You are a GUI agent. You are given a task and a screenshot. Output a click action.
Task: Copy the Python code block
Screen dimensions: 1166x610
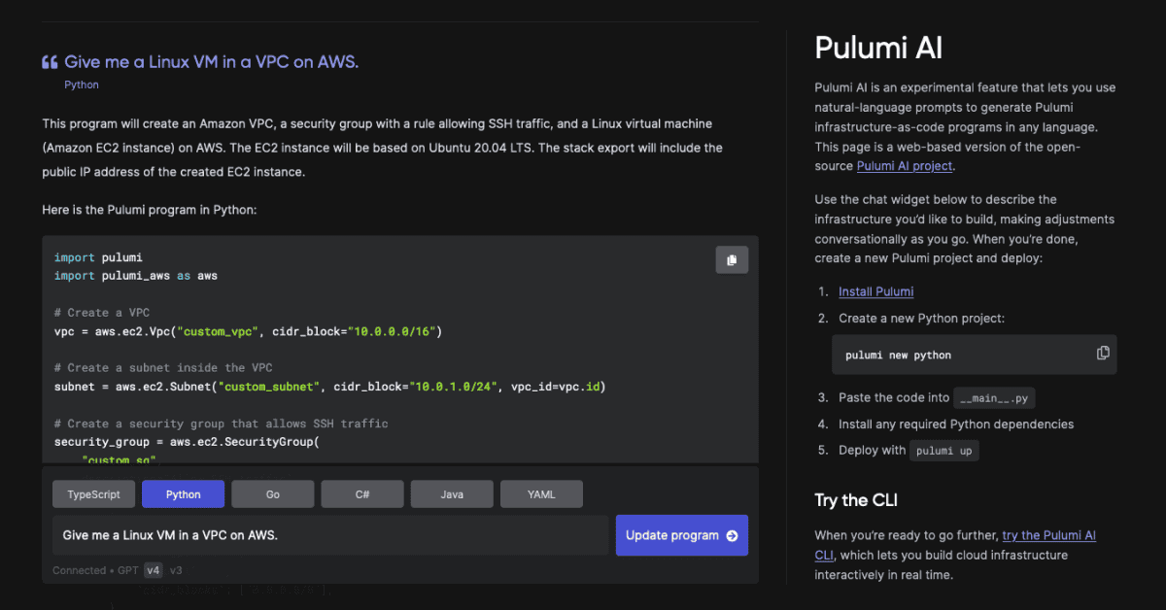pyautogui.click(x=732, y=259)
